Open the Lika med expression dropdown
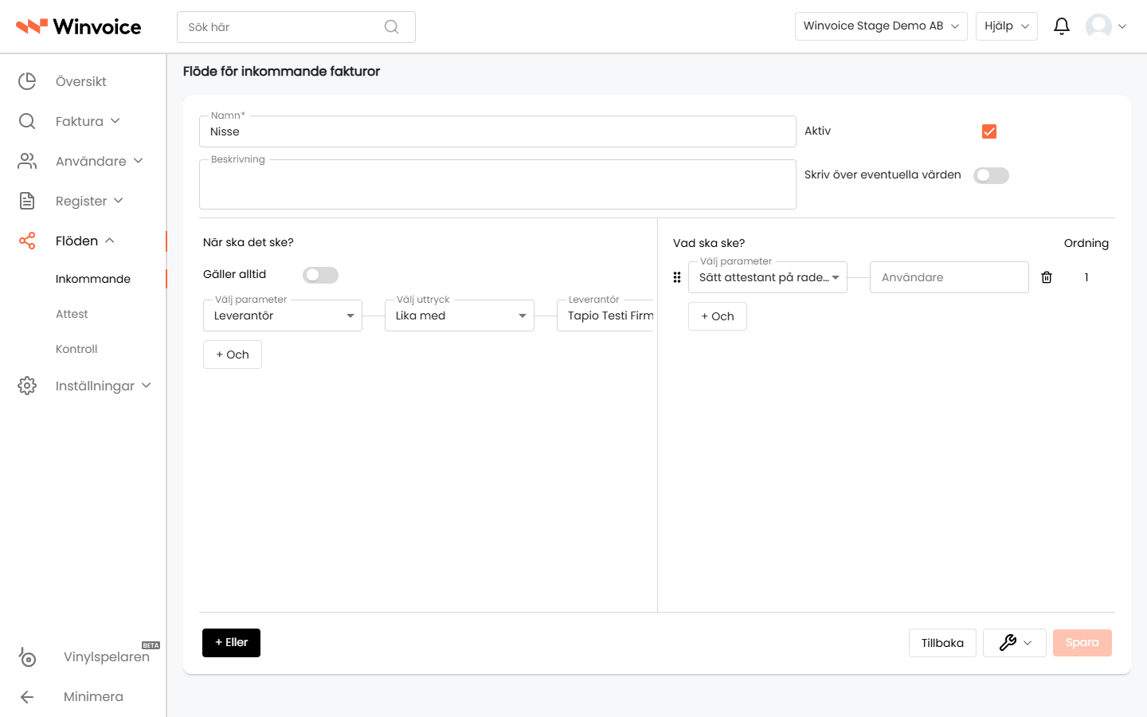 click(460, 315)
